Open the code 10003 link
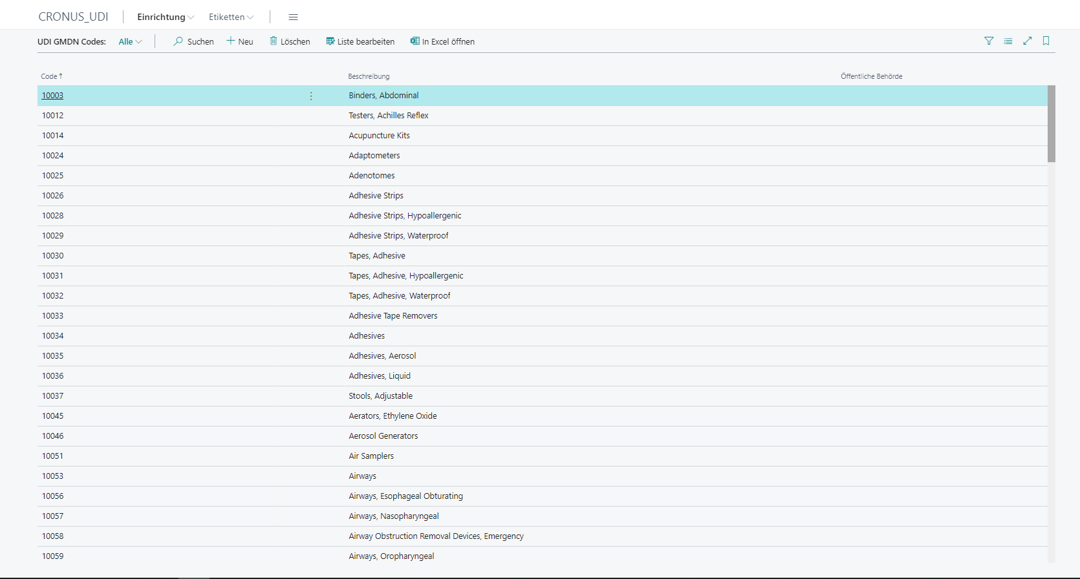 (52, 96)
